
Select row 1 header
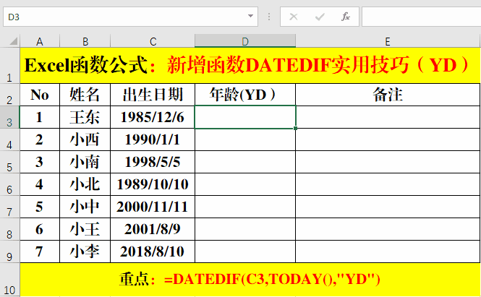click(10, 66)
